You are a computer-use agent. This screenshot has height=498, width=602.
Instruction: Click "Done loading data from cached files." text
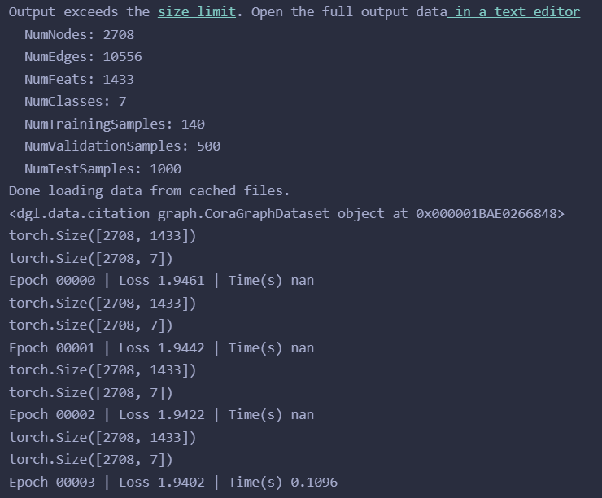(150, 191)
